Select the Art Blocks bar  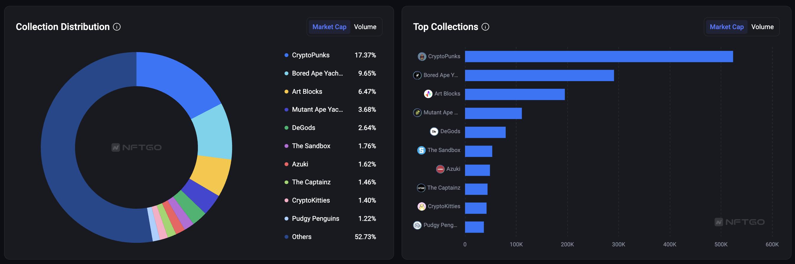coord(515,94)
